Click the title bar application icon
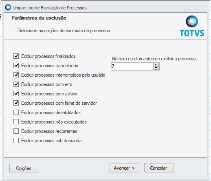Image resolution: width=211 pixels, height=181 pixels. [x=8, y=7]
